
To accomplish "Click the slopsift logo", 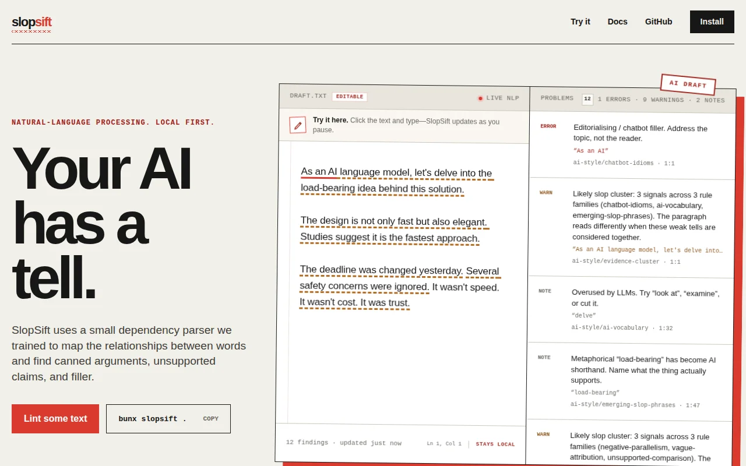I will point(31,22).
